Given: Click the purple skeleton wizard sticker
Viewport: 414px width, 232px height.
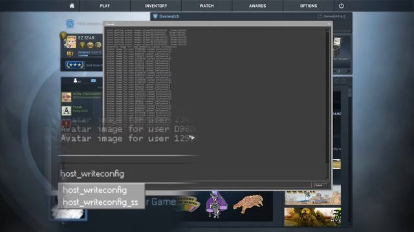Looking at the screenshot, I should [x=217, y=204].
